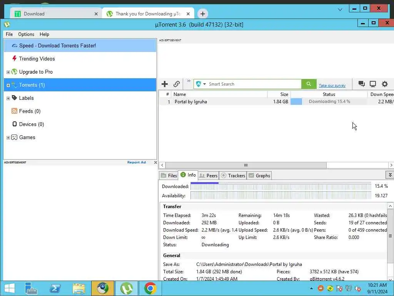Switch to the Graphs tab

click(x=260, y=175)
